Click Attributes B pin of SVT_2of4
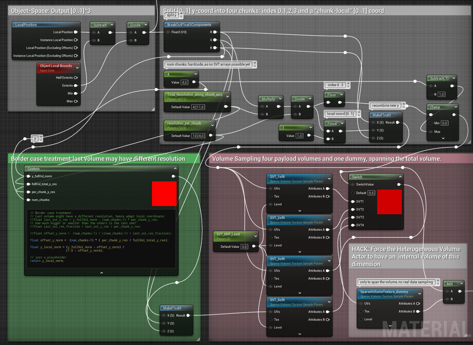Viewport: 473px width, 345px height. (x=328, y=238)
